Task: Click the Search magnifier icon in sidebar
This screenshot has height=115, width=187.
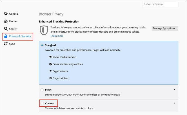Action: click(x=6, y=29)
